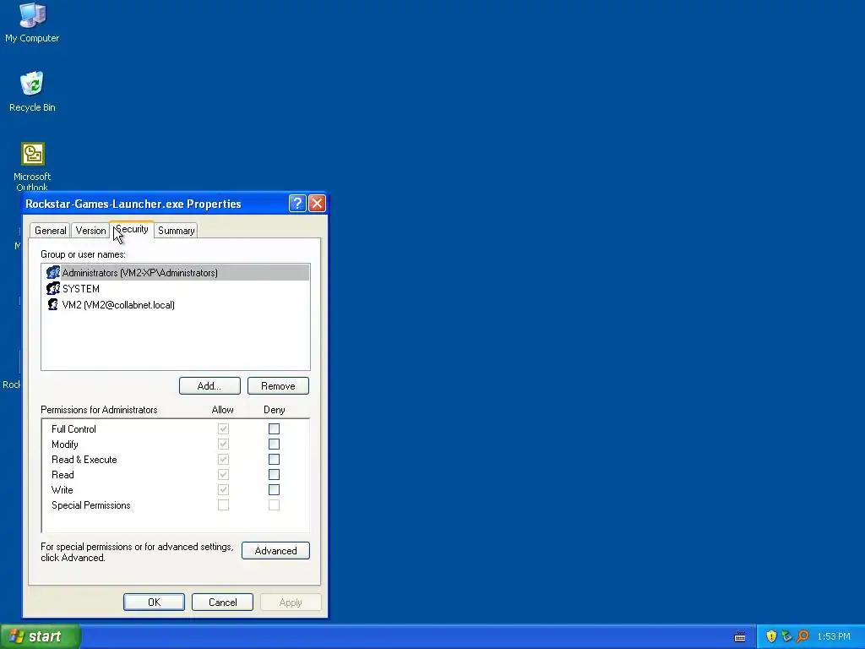The image size is (865, 649).
Task: Click Allow checkbox for Read & Execute
Action: (x=223, y=459)
